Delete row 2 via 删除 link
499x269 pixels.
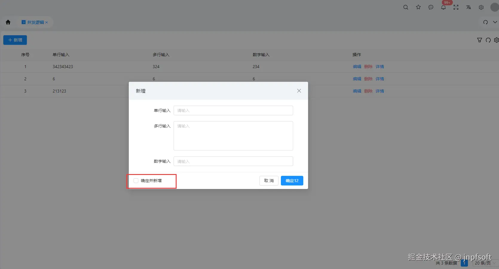[x=368, y=79]
